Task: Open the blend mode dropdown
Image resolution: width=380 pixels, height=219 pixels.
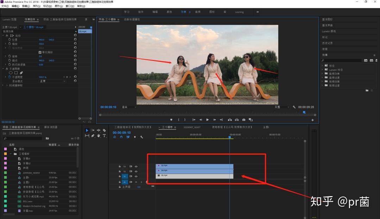Action: click(x=52, y=81)
